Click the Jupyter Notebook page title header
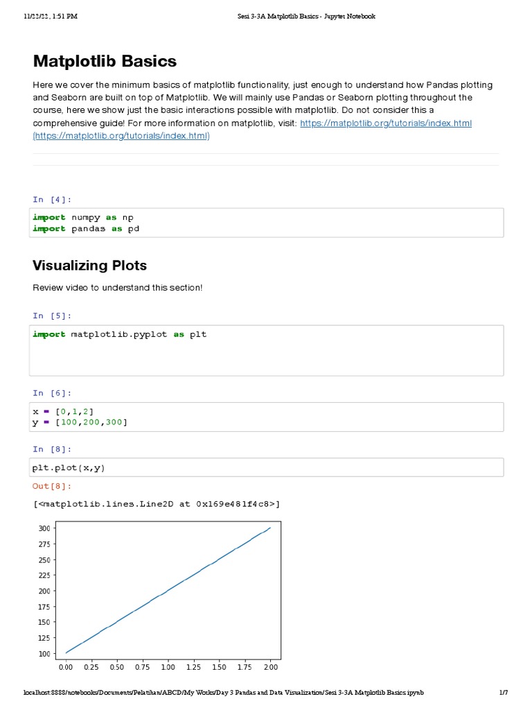 pos(301,17)
